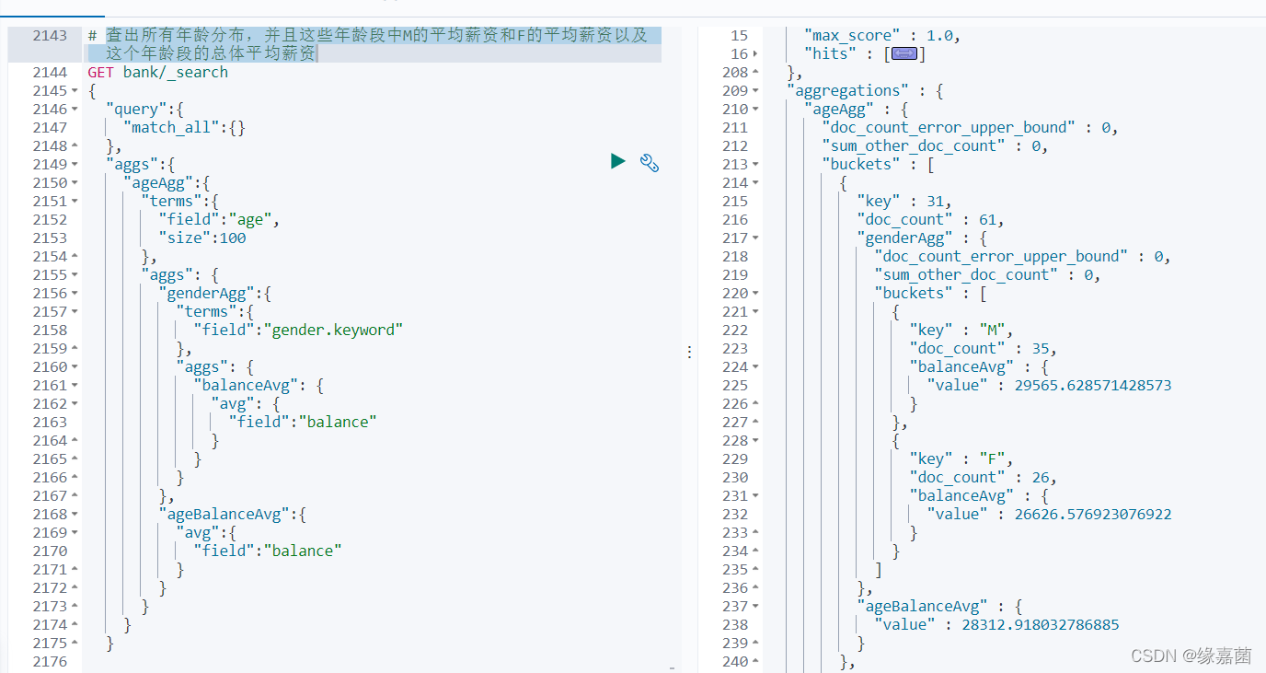The width and height of the screenshot is (1266, 673).
Task: Fold F balanceAvg at line 231
Action: 755,496
